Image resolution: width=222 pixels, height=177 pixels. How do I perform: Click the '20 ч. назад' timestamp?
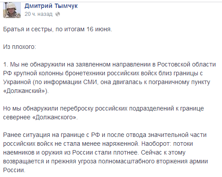pos(38,14)
